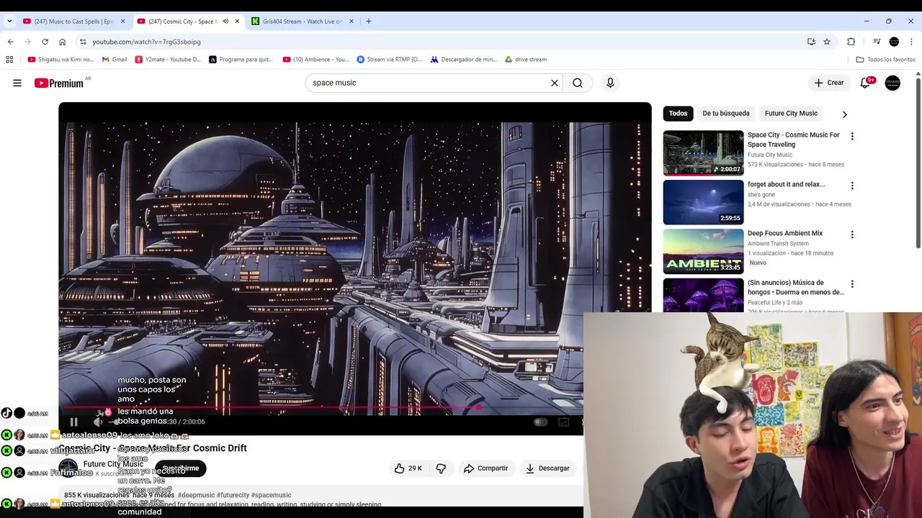922x518 pixels.
Task: Select Future City Music filter chip
Action: [x=791, y=113]
